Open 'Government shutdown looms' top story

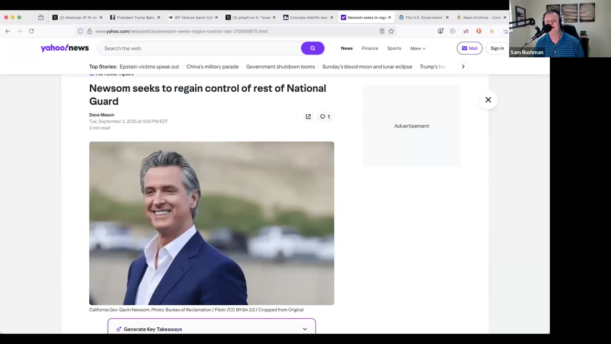point(280,66)
